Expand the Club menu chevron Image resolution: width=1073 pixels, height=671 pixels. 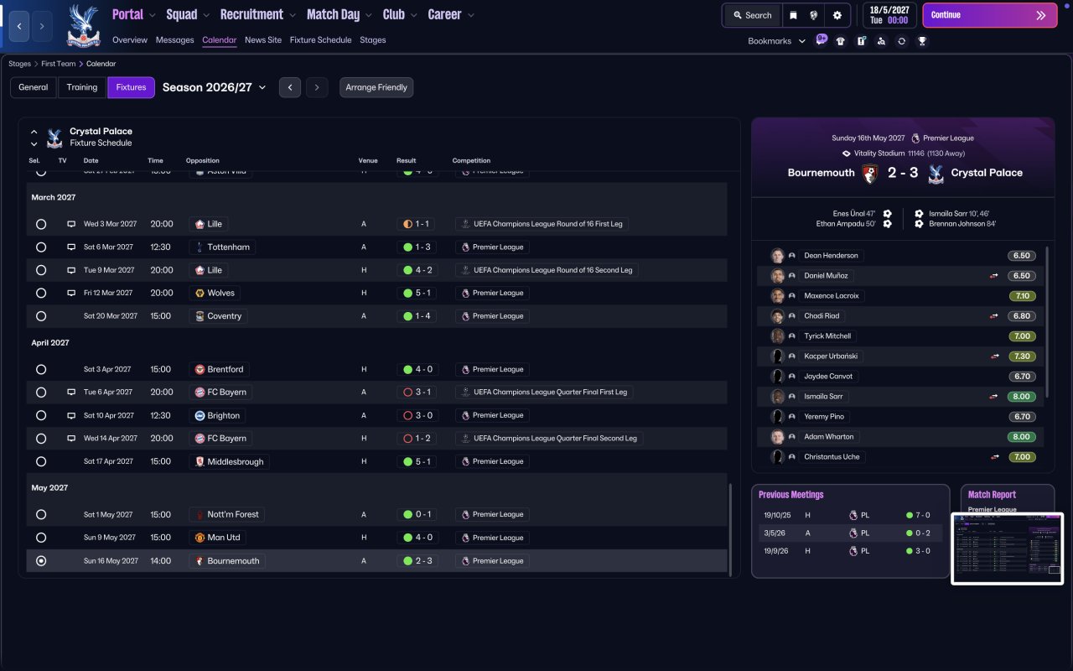(x=413, y=15)
